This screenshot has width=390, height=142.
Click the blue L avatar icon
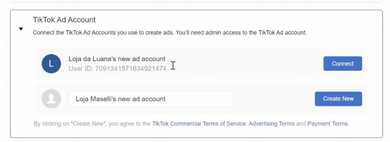(x=51, y=64)
